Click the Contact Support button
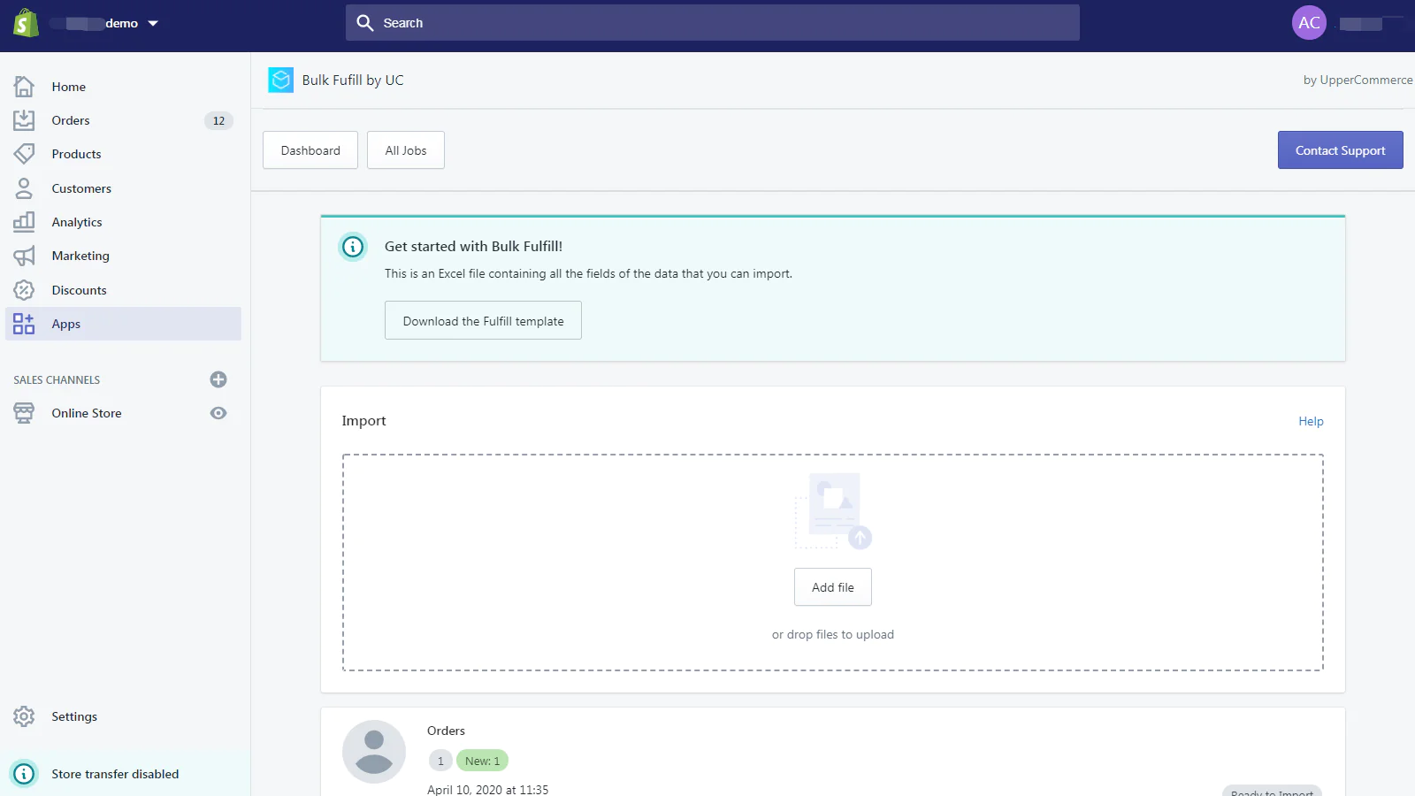 click(1340, 150)
